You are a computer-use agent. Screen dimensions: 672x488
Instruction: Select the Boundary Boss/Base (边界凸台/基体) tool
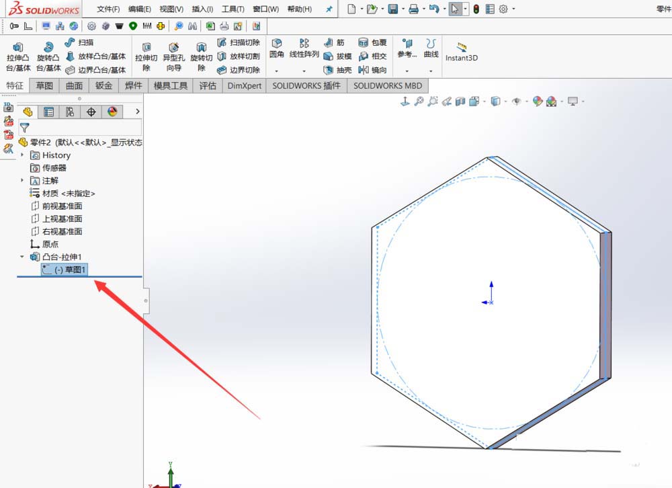pyautogui.click(x=96, y=70)
